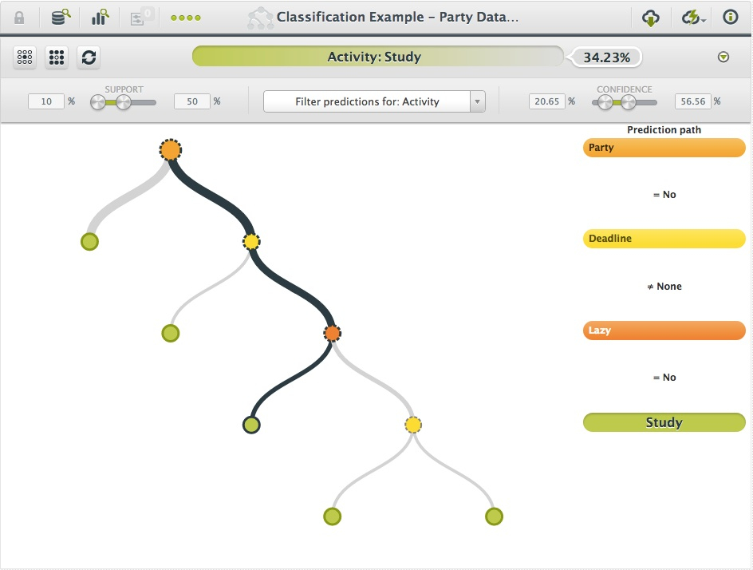Expand the green arrow at right of prediction bar
The height and width of the screenshot is (570, 753).
click(x=723, y=57)
